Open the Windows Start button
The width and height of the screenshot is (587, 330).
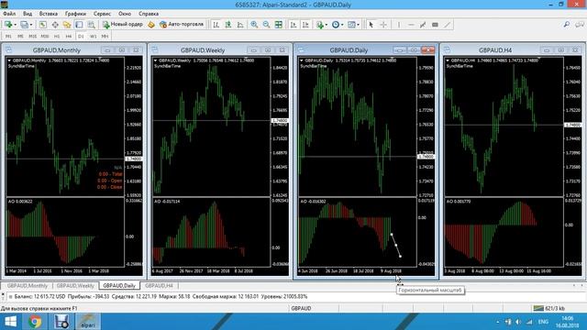(x=10, y=322)
